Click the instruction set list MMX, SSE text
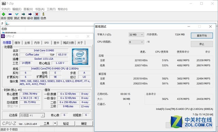This screenshot has height=132, width=218. coord(55,82)
